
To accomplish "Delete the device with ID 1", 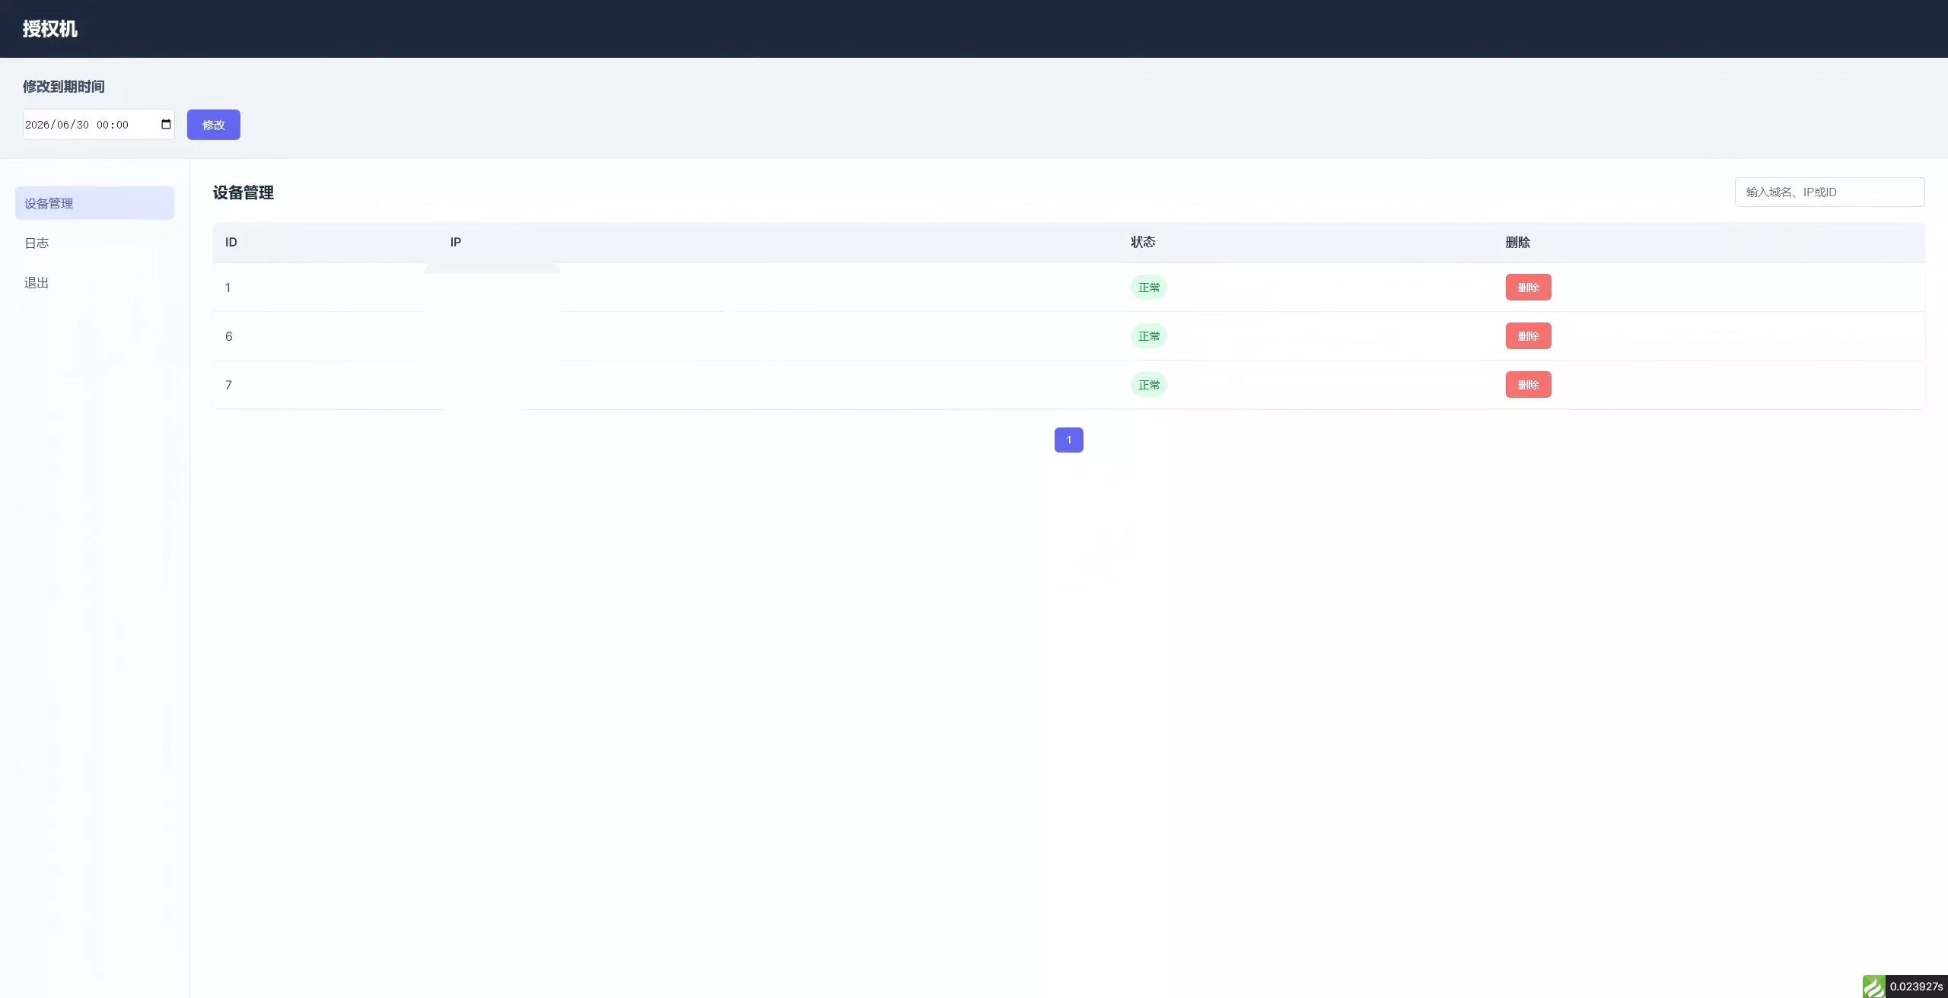I will (x=1528, y=288).
